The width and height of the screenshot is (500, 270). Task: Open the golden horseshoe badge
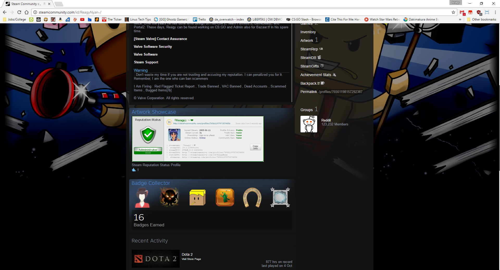(252, 198)
